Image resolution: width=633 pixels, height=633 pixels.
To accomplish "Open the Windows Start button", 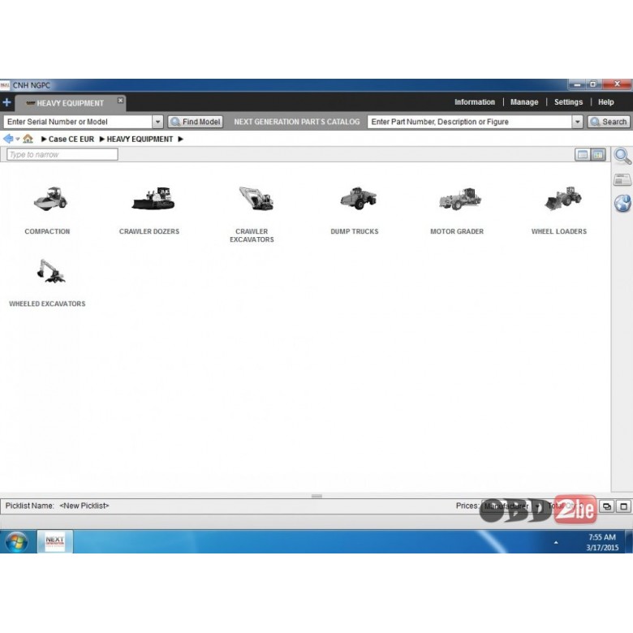I will click(16, 542).
